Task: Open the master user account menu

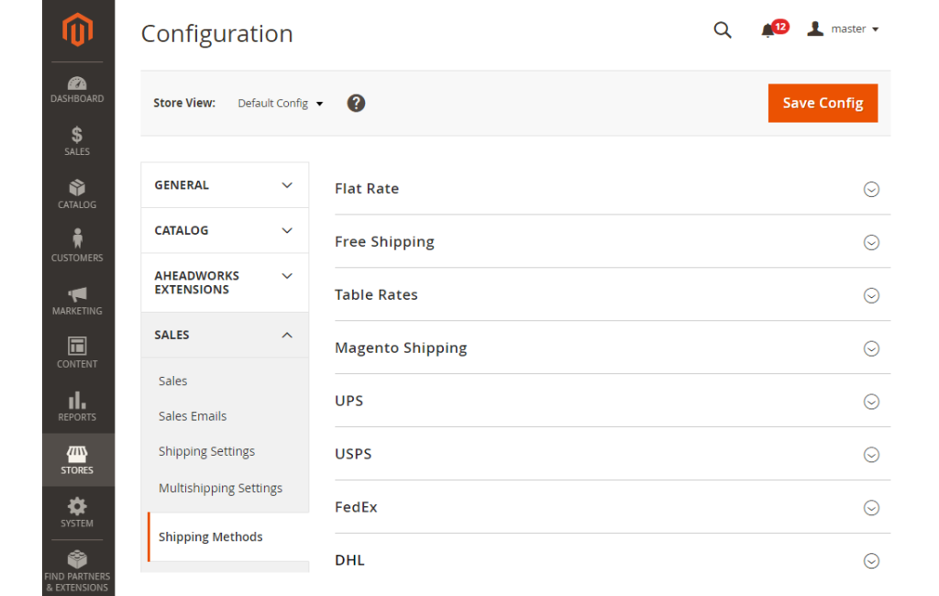Action: 844,28
